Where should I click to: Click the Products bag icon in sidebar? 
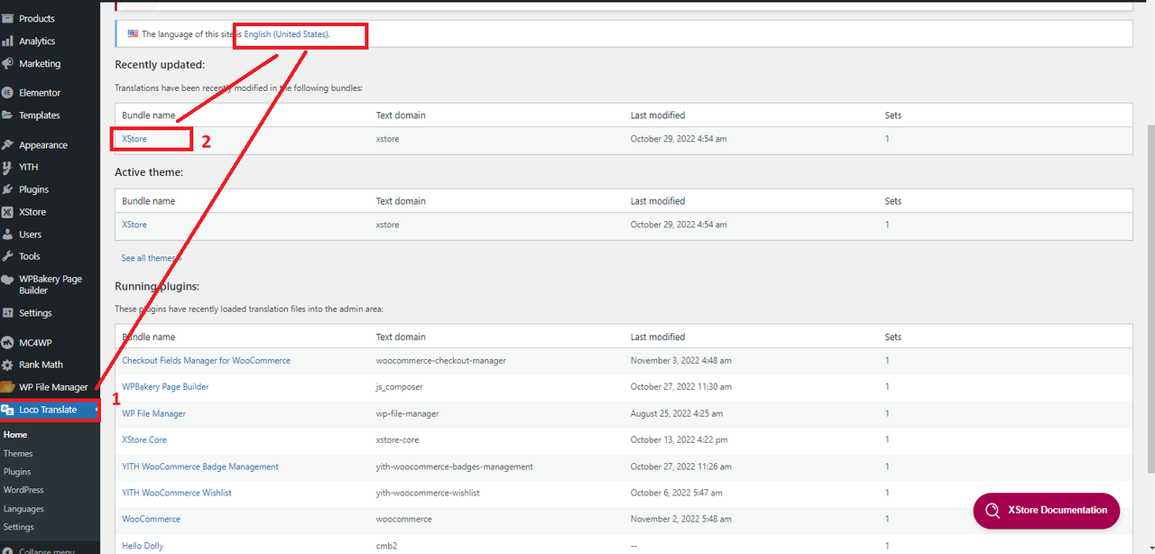(x=8, y=18)
